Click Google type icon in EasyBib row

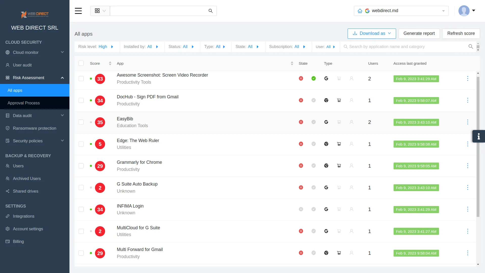326,122
